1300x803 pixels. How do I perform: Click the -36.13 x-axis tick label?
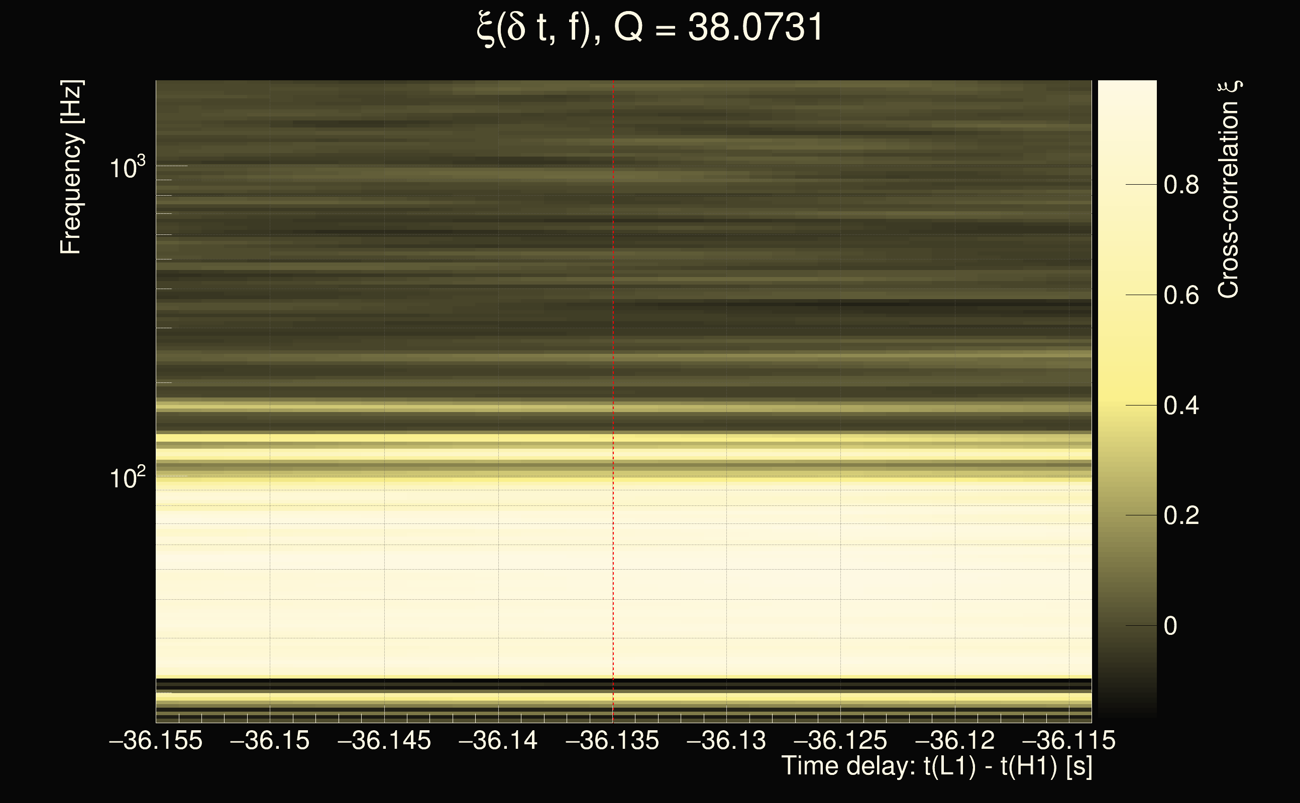click(x=726, y=741)
